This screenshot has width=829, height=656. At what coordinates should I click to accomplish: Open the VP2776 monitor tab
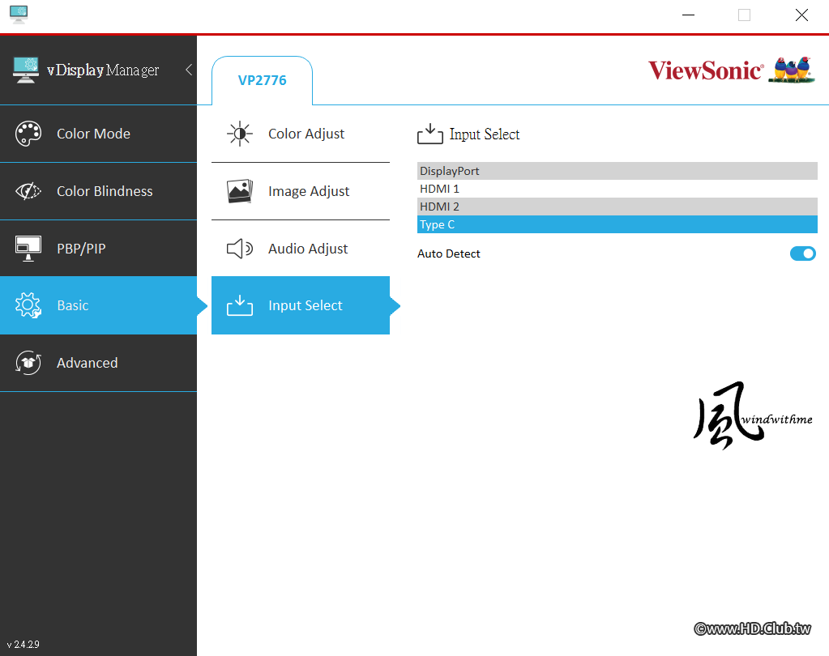point(263,80)
